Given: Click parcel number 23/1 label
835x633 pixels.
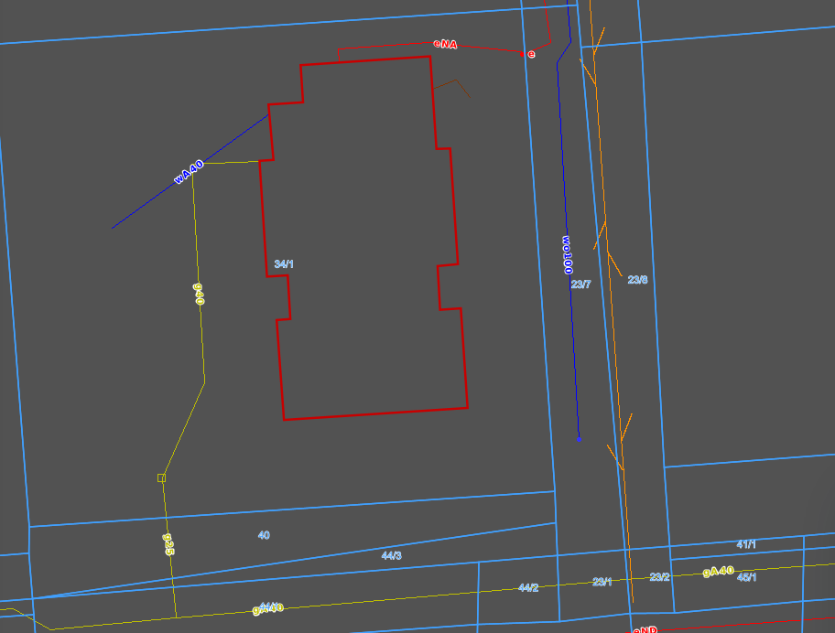Looking at the screenshot, I should click(602, 582).
